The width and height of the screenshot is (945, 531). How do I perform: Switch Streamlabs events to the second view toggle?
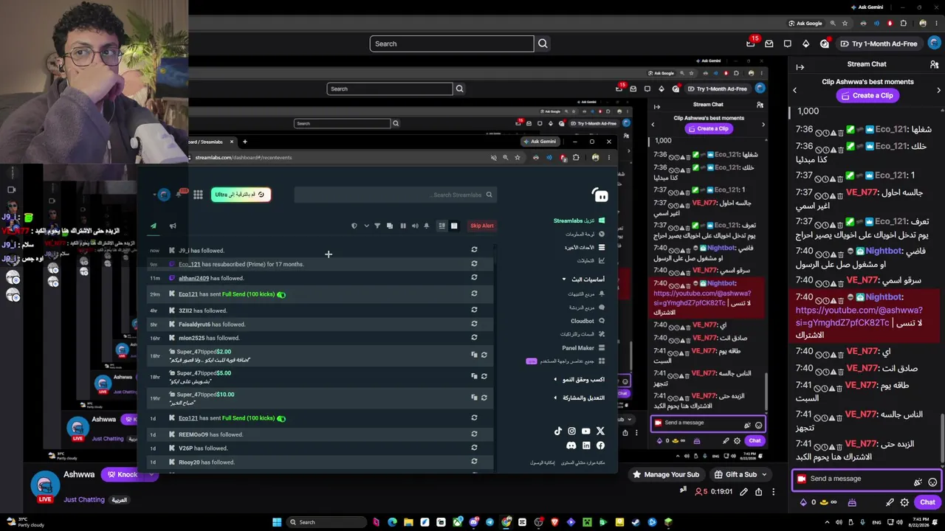[x=453, y=226]
